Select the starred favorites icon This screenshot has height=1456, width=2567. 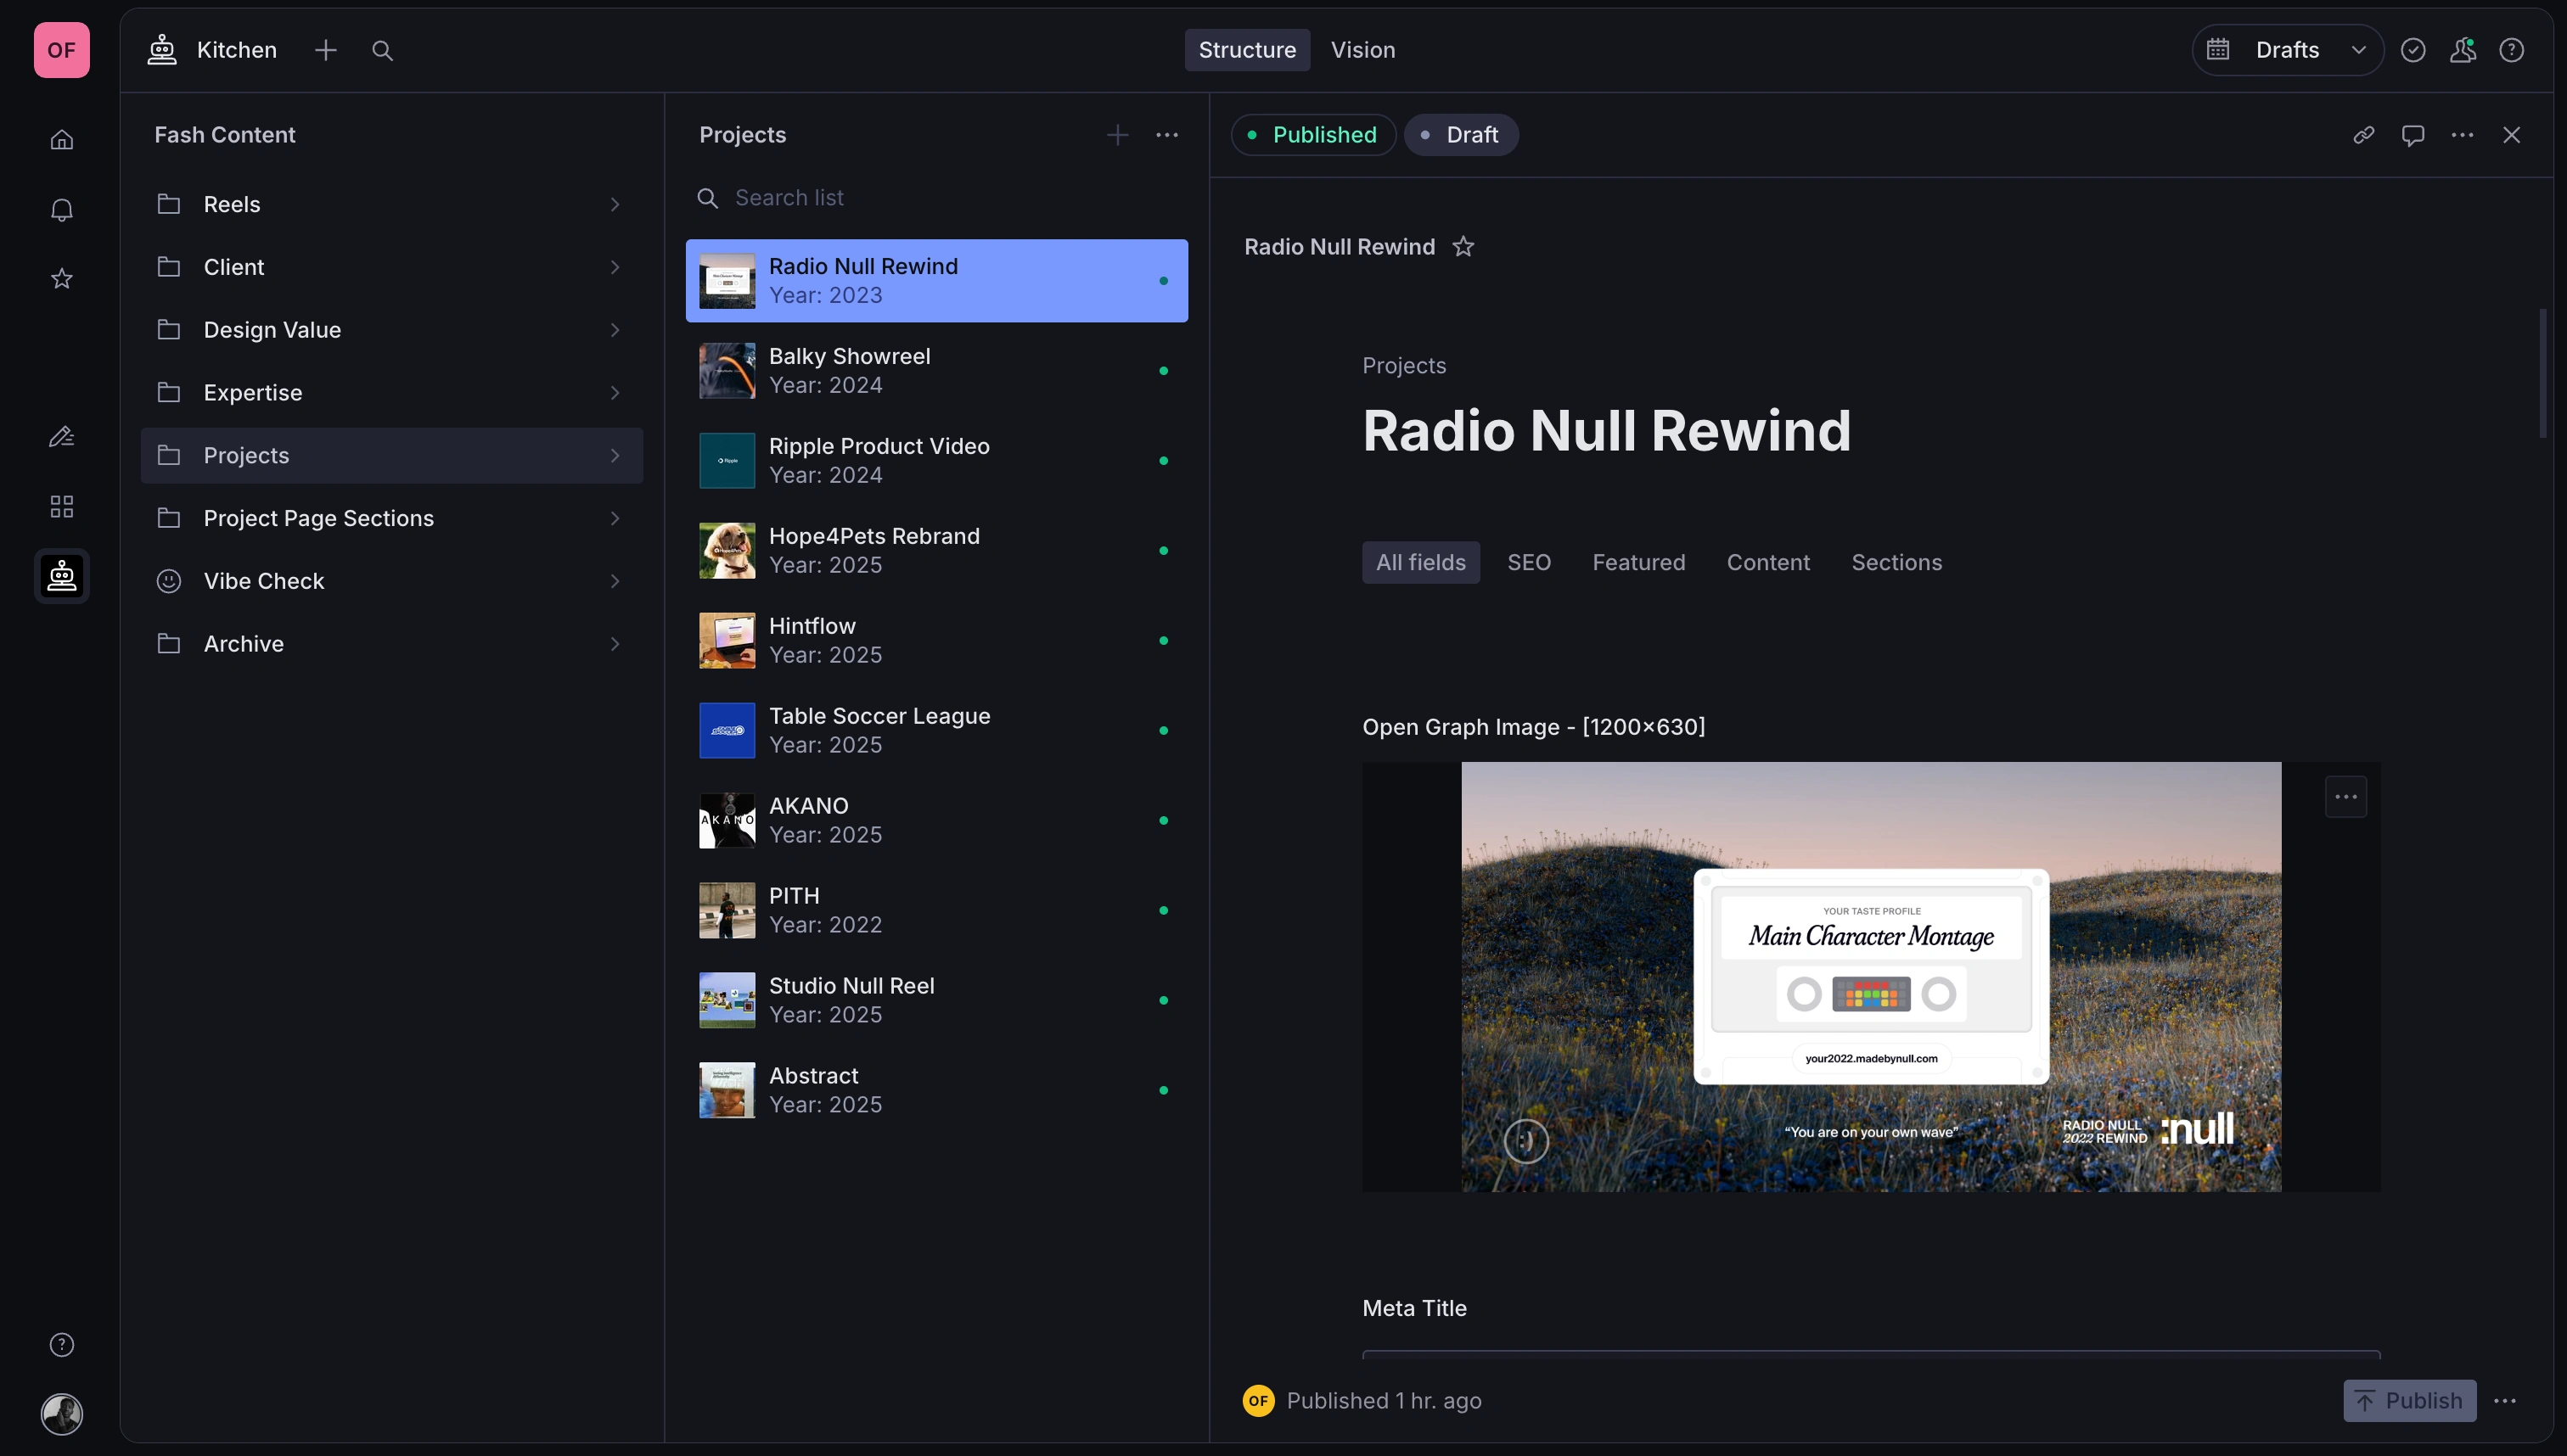click(61, 278)
